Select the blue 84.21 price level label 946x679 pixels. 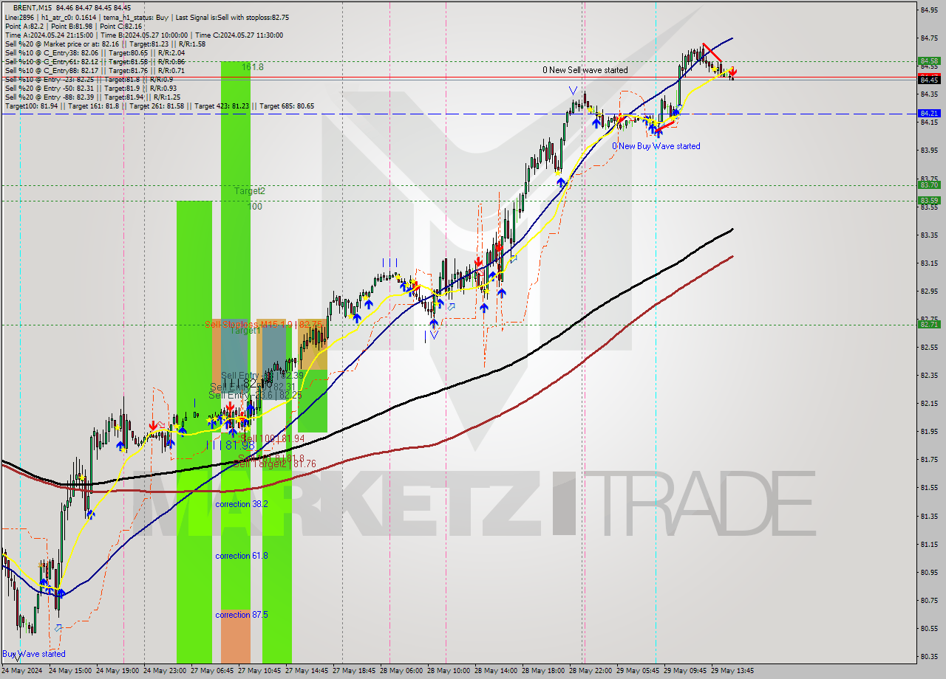point(929,114)
